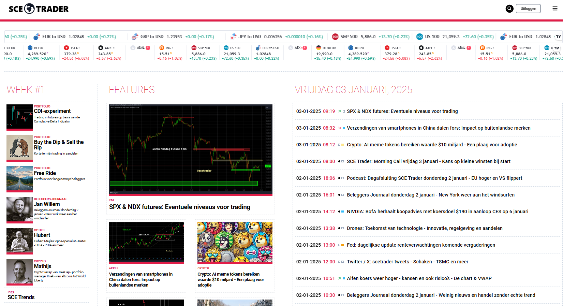Open the Apple chart feature thumbnail

[146, 243]
